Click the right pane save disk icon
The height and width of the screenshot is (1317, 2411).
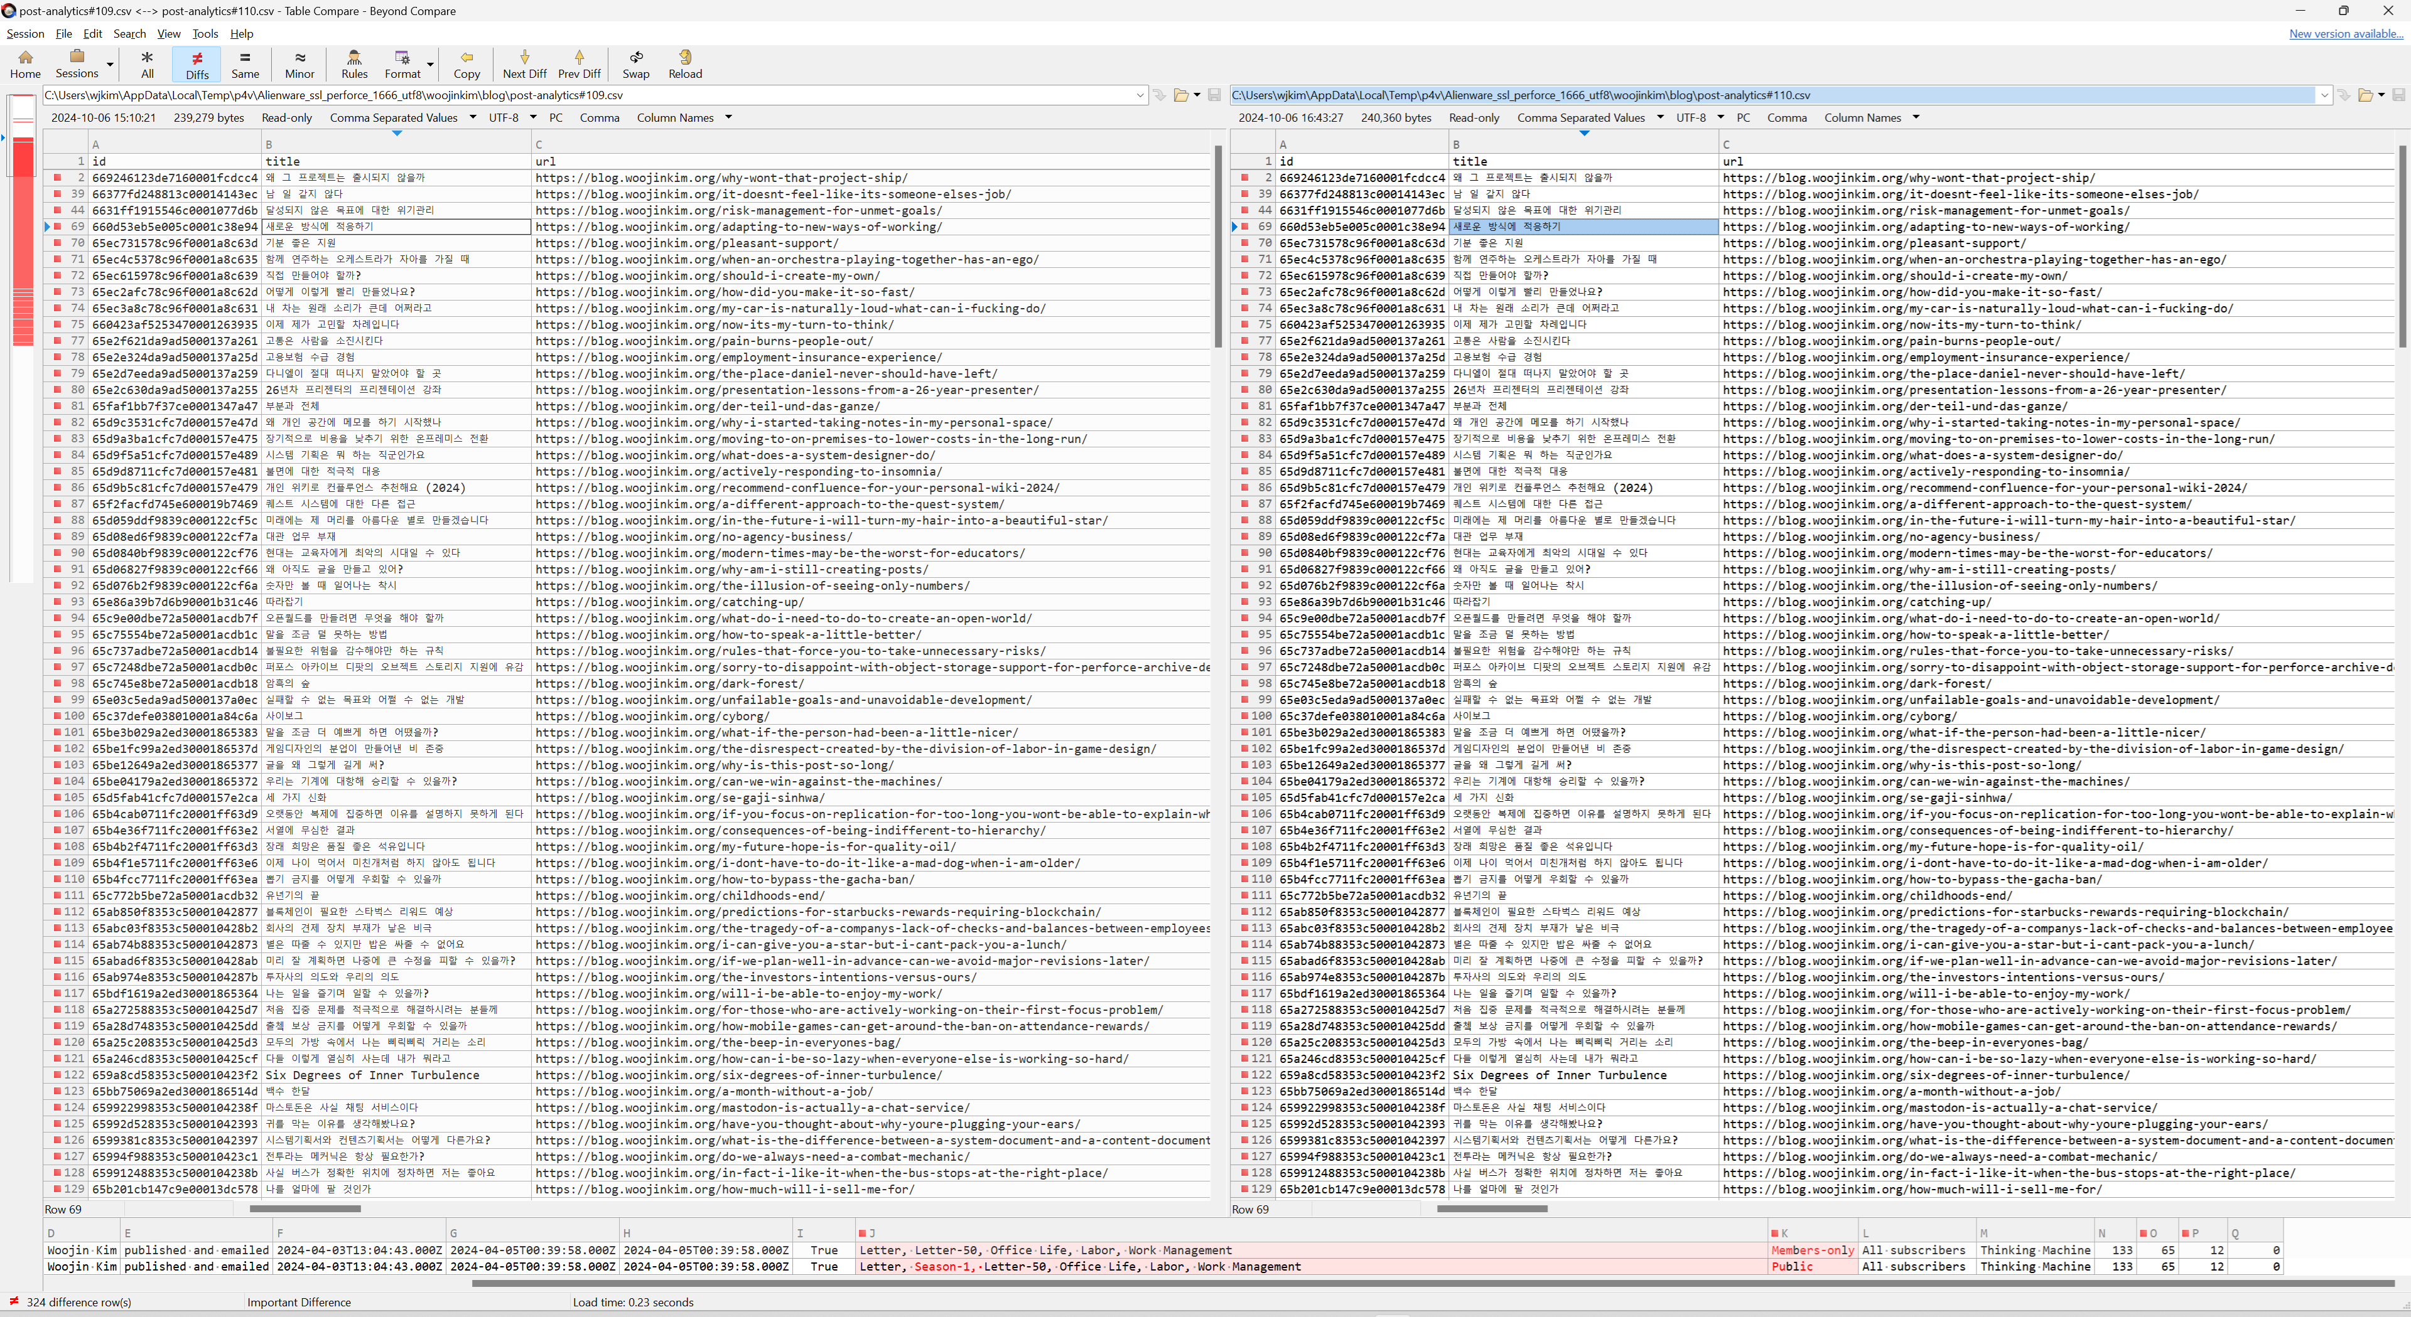2398,95
